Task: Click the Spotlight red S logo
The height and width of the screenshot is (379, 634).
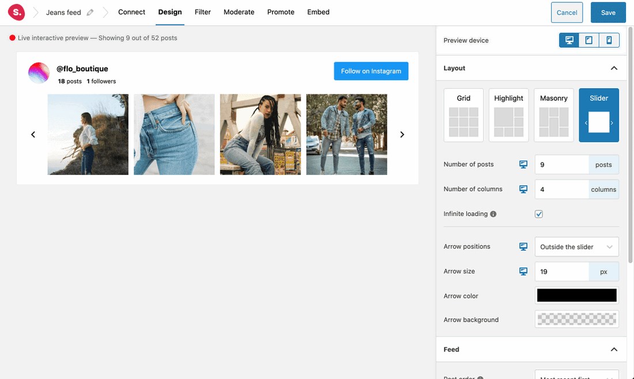Action: pos(16,12)
